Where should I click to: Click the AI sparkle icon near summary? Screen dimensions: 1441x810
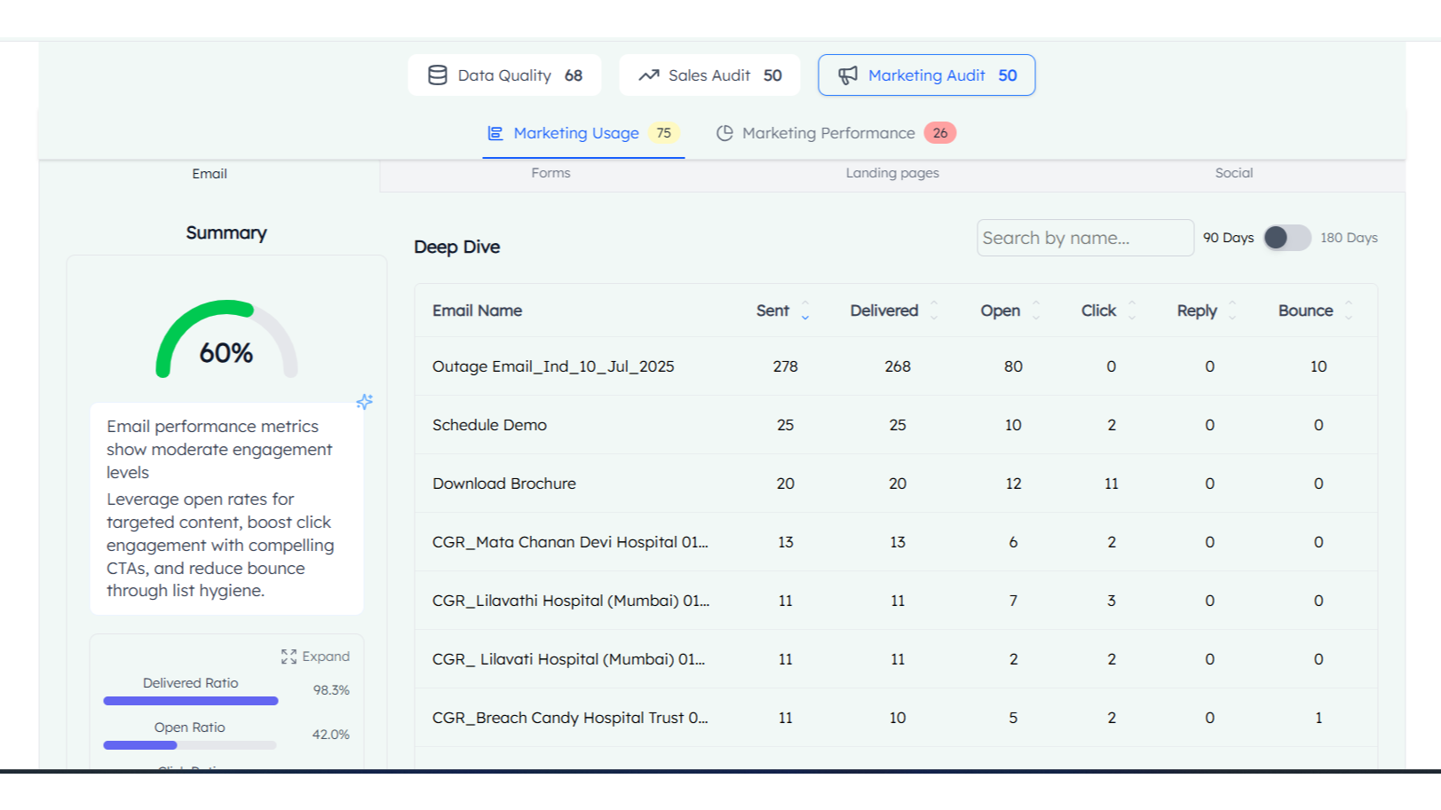[364, 402]
